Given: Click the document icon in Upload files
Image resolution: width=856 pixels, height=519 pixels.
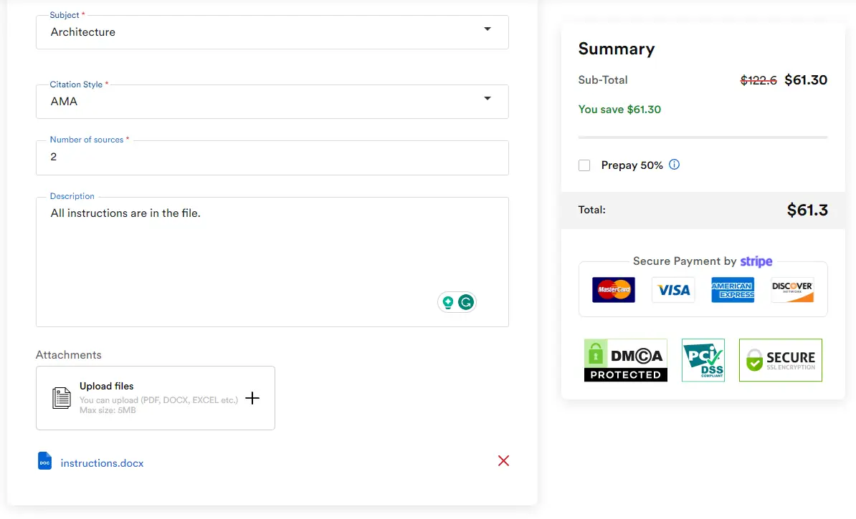Looking at the screenshot, I should pos(61,398).
